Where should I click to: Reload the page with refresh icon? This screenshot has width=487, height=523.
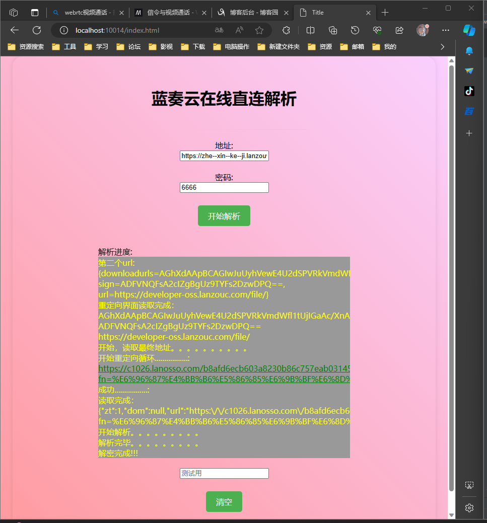pos(37,30)
